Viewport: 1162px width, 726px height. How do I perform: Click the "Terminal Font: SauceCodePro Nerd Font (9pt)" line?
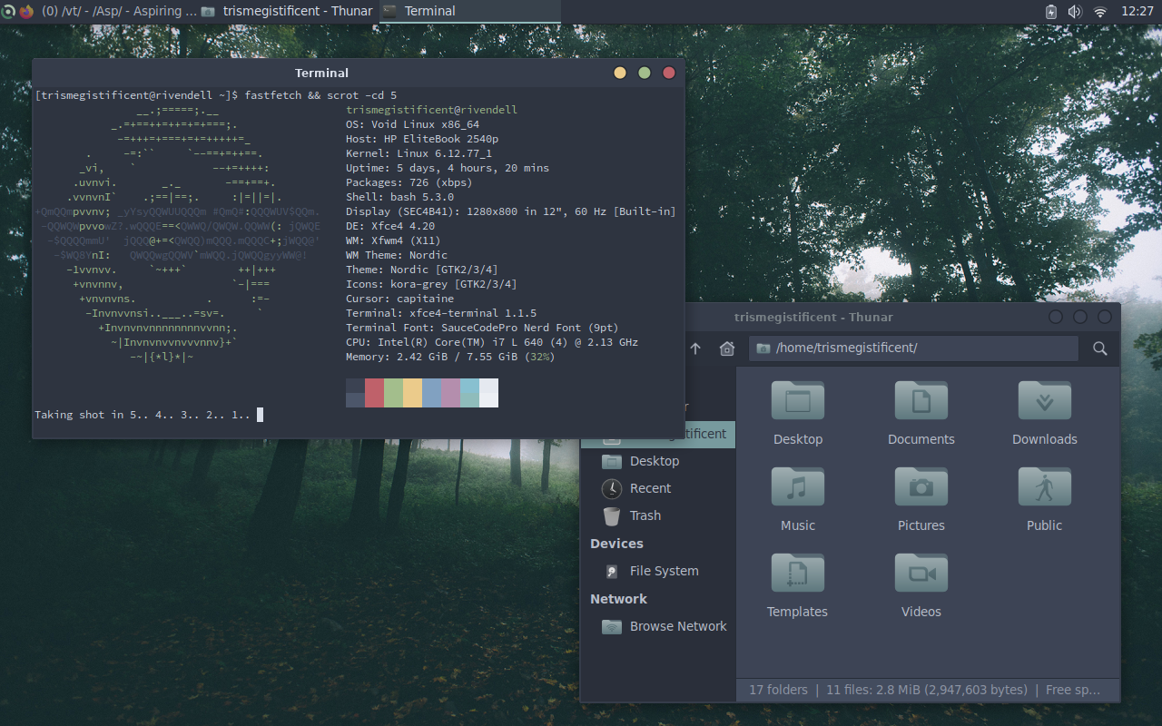click(482, 328)
